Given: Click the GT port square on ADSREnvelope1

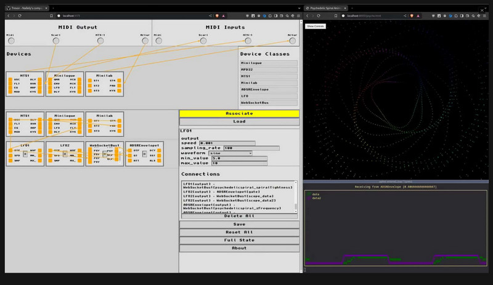Looking at the screenshot, I should click(x=130, y=156).
